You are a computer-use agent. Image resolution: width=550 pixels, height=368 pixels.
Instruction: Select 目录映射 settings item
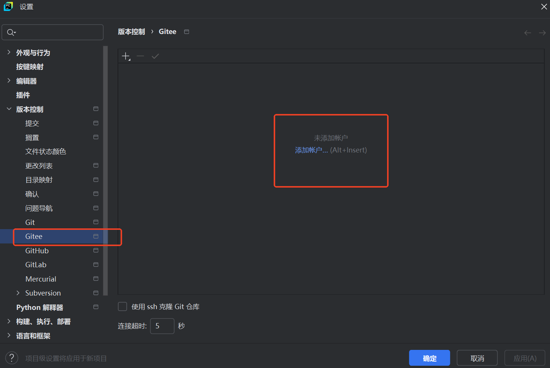click(39, 180)
